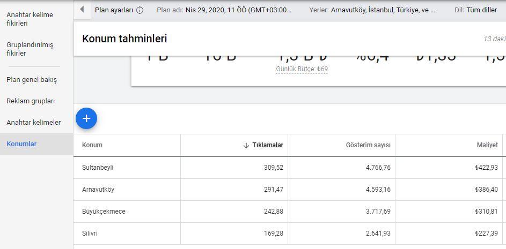Select the Konumlar sidebar item

pos(21,144)
